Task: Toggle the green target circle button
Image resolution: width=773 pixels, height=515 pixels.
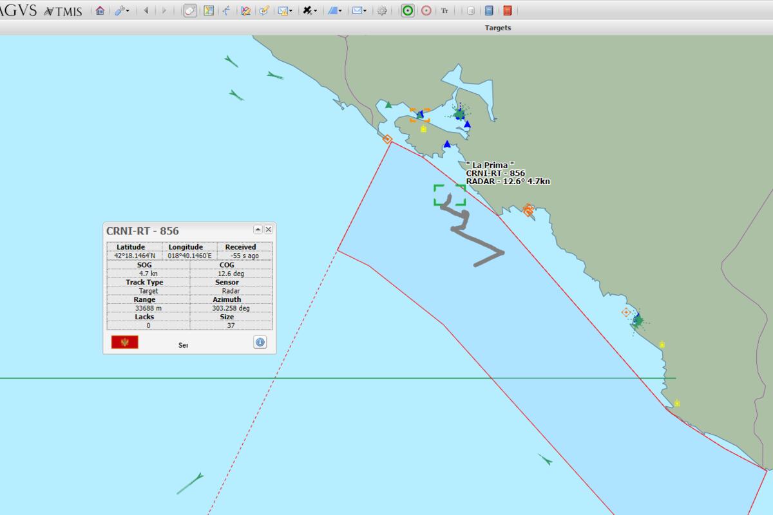Action: (407, 10)
